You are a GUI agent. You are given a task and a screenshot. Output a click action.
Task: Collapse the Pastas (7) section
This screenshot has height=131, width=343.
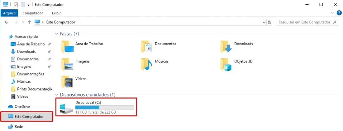coord(57,34)
